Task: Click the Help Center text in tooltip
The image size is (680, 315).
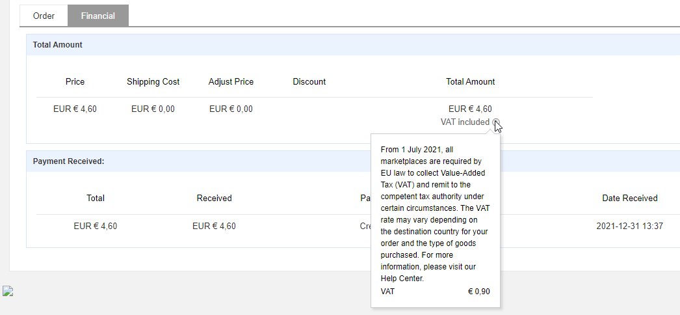Action: tap(402, 279)
